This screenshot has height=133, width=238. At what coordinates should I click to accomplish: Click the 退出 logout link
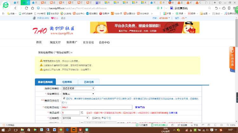pos(63,18)
